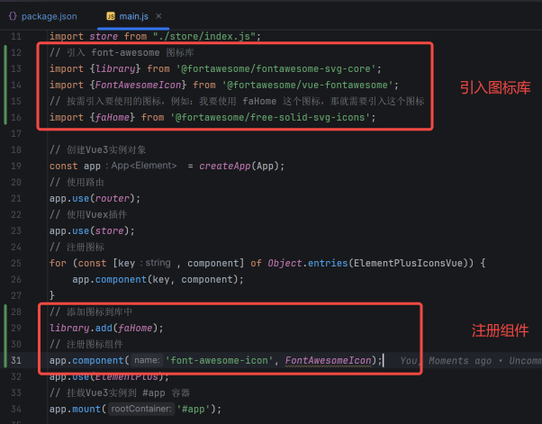
Task: Click 'FontAwesomeIcon' argument on line 31
Action: [328, 360]
